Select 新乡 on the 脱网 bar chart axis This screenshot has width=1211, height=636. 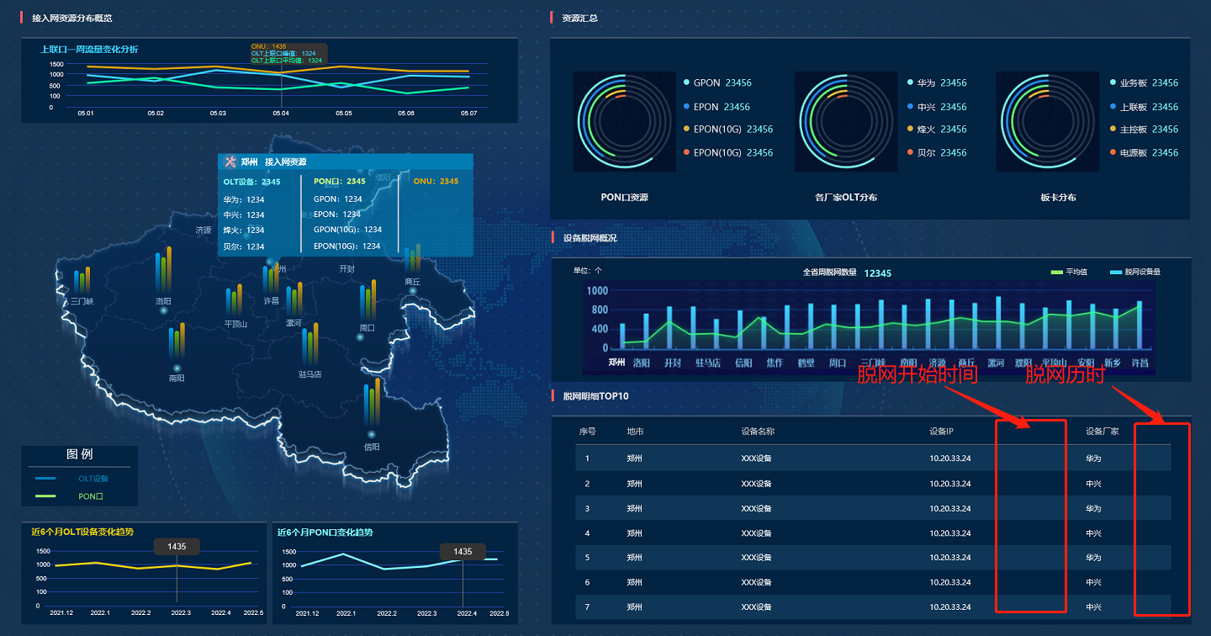pos(1112,363)
